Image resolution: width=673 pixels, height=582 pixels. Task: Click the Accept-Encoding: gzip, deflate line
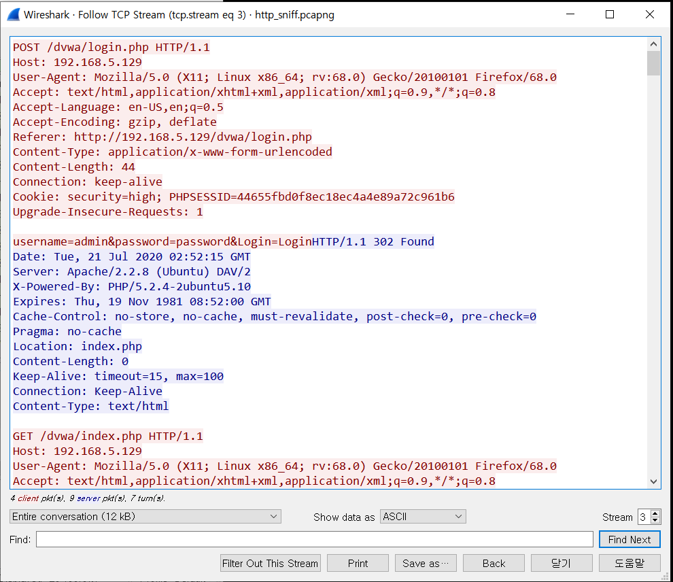[115, 122]
